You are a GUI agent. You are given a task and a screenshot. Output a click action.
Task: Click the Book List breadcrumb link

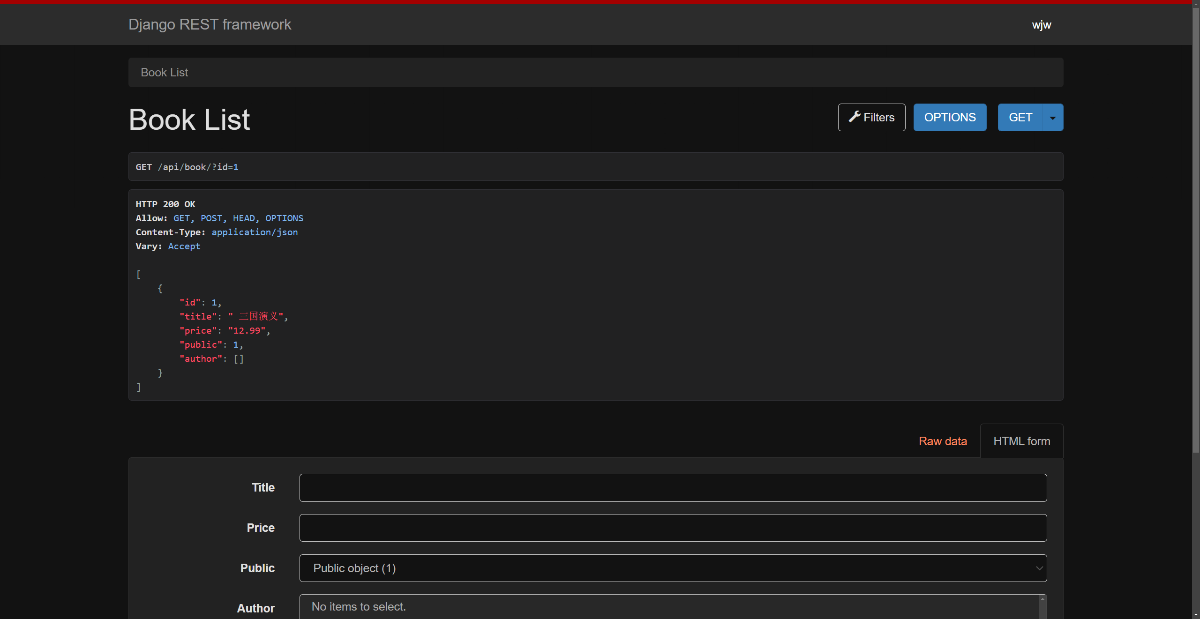(x=164, y=73)
